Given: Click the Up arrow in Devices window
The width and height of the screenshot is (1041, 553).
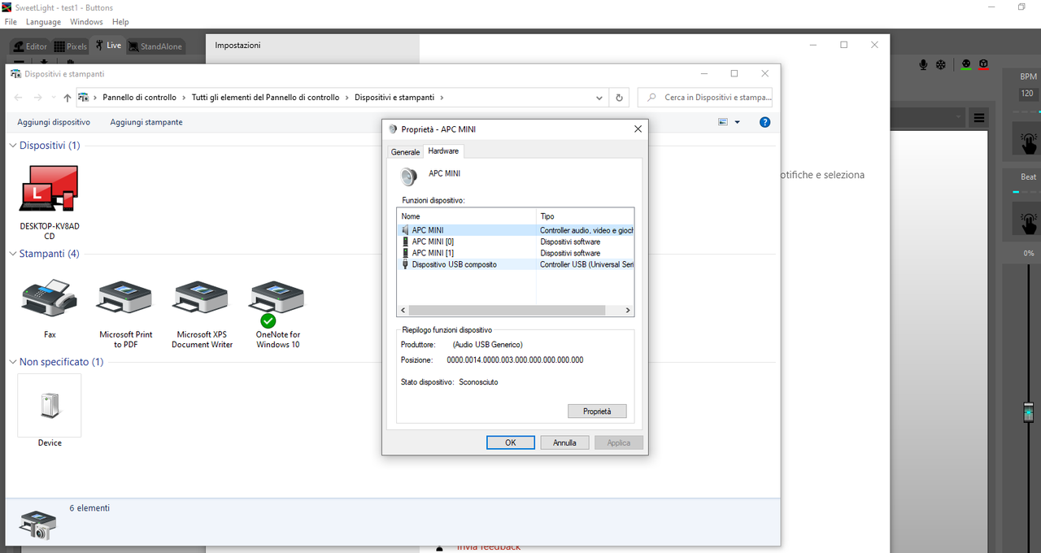Looking at the screenshot, I should click(68, 98).
